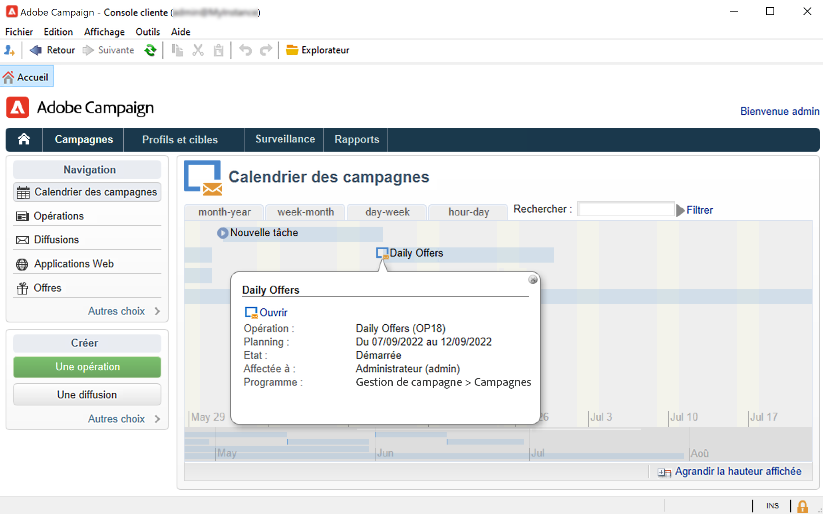Click the Daily Offers campaign icon in the calendar
The image size is (823, 514).
coord(382,253)
